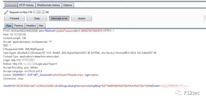
Task: Click the DengLuZhangHao=admin body parameter
Action: (74, 86)
